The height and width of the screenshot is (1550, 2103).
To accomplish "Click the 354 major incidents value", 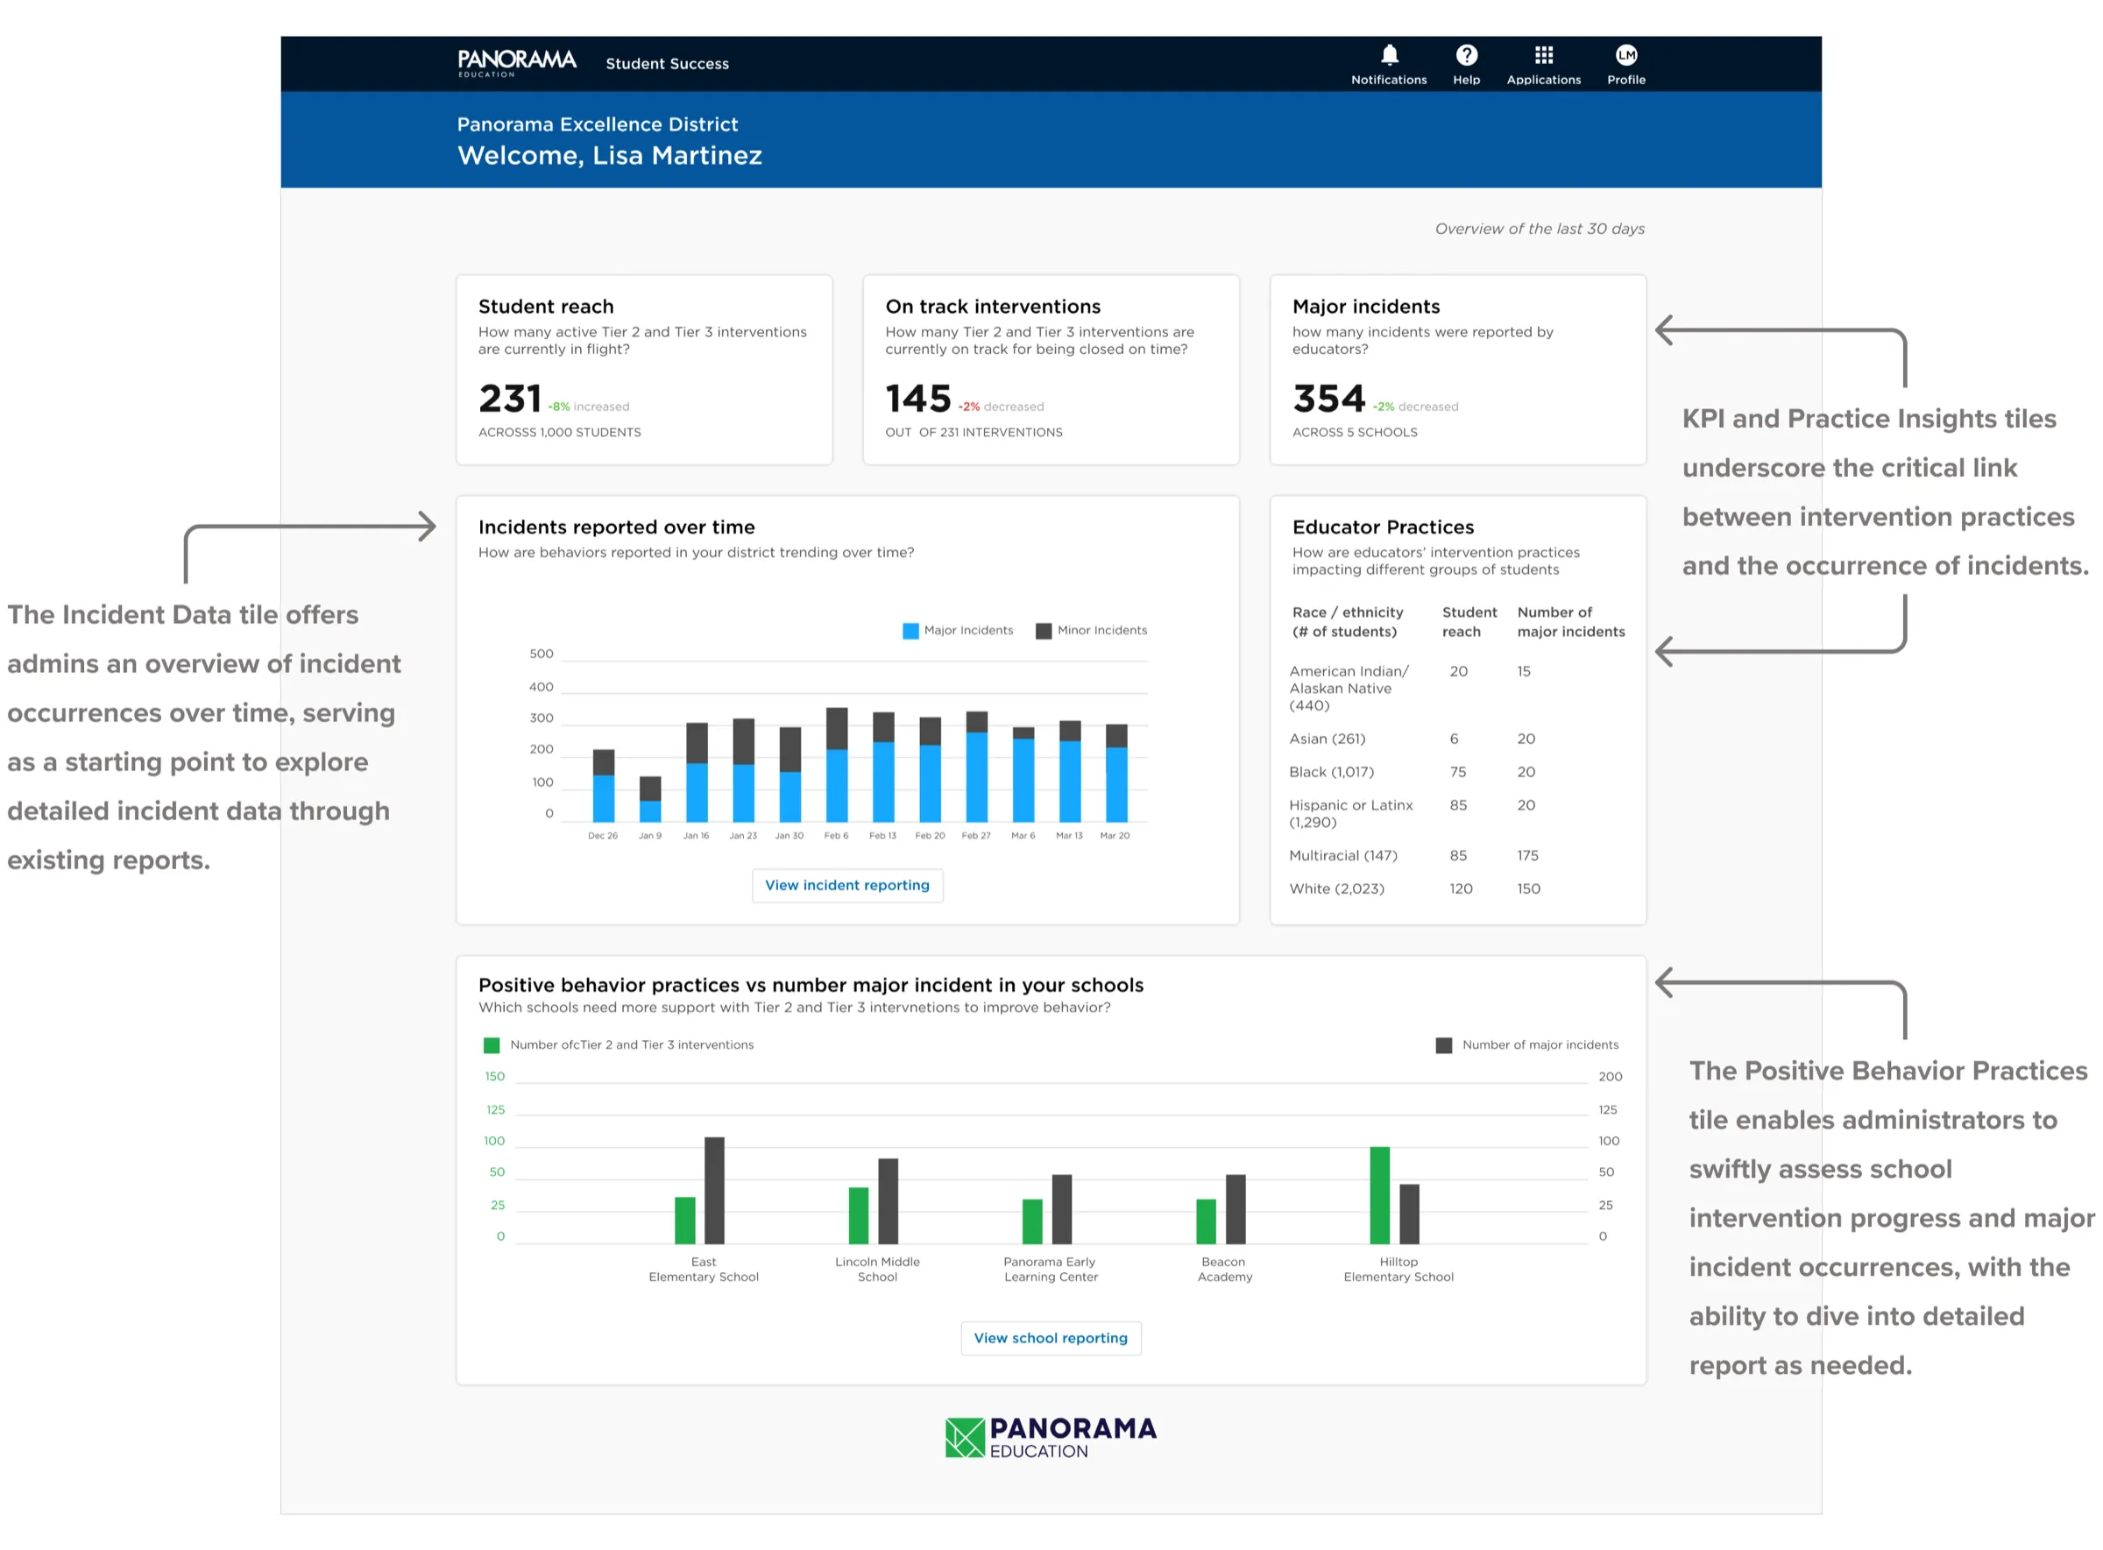I will (x=1328, y=399).
